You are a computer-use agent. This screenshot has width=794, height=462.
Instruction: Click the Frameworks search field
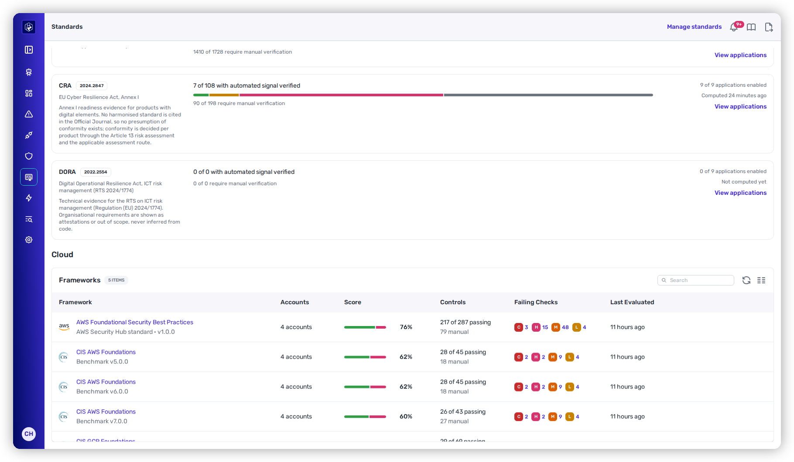tap(696, 280)
